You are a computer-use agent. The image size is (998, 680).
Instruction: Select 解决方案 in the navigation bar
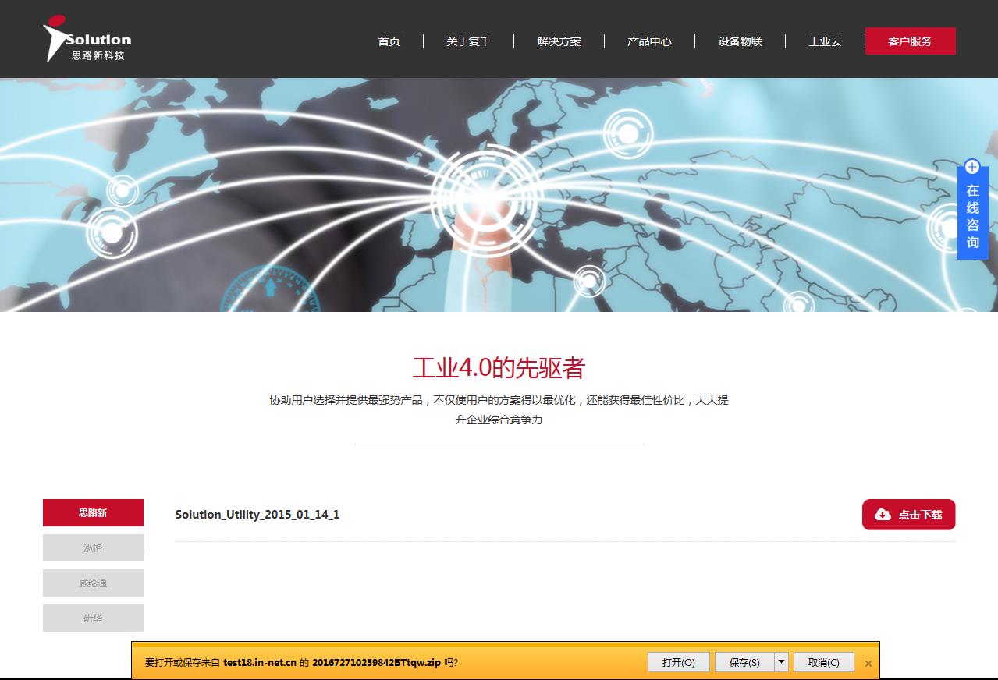[x=559, y=41]
